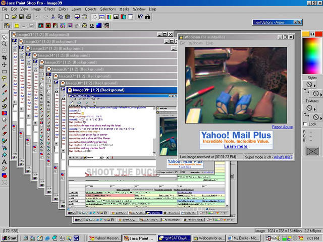Select the Retouch finger tool
This screenshot has width=323, height=242.
pos(4,120)
